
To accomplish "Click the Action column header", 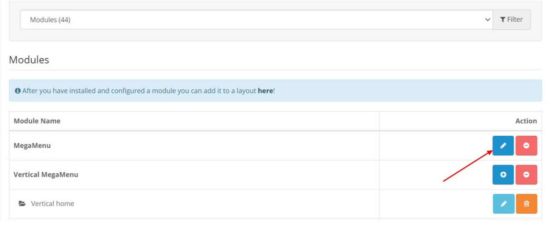I will (526, 121).
